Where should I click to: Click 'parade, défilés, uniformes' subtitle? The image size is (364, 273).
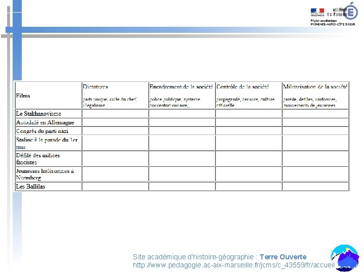(x=310, y=102)
